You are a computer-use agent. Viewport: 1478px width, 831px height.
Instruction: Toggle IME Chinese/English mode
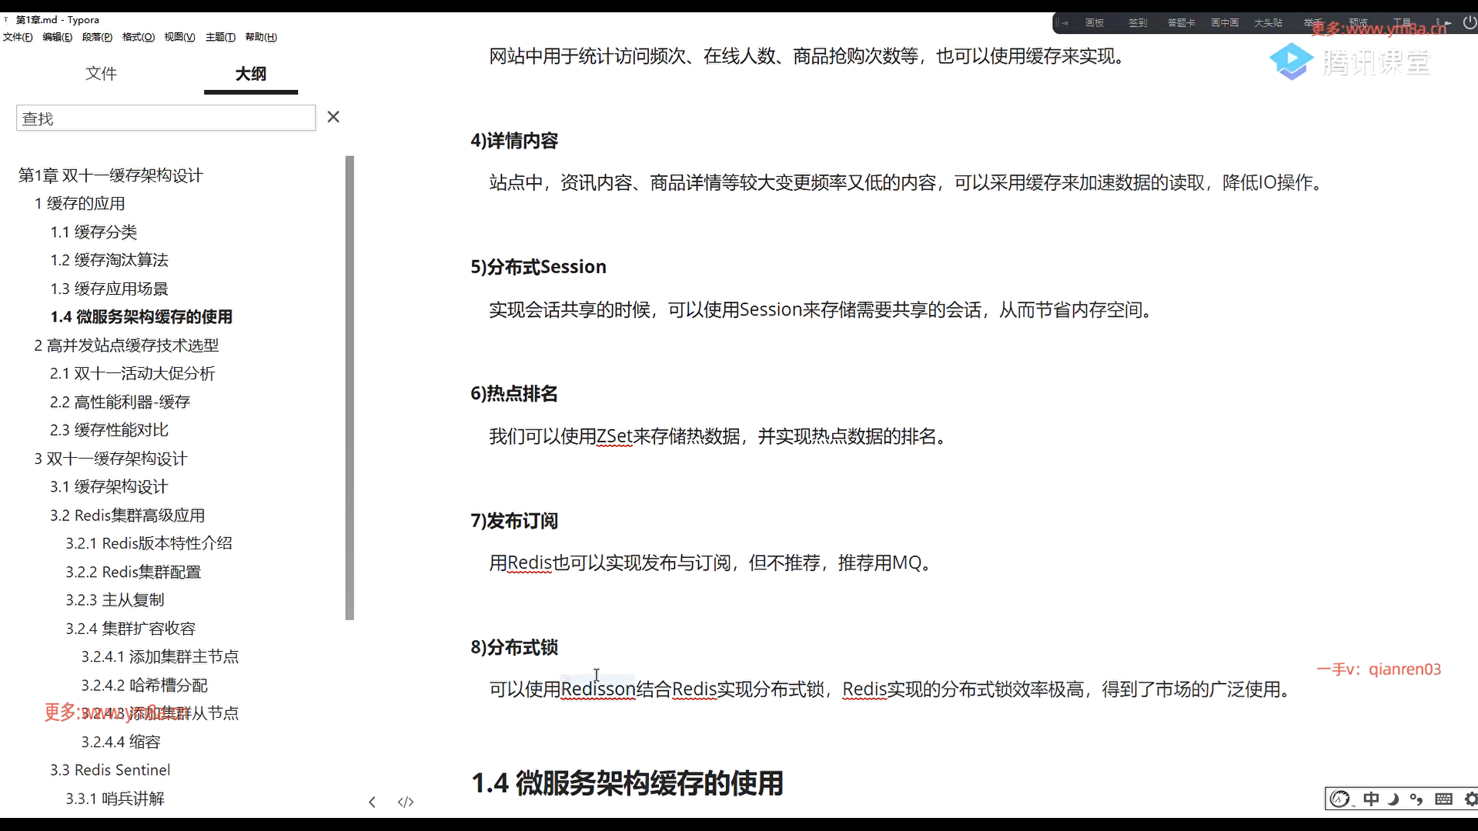[1371, 799]
